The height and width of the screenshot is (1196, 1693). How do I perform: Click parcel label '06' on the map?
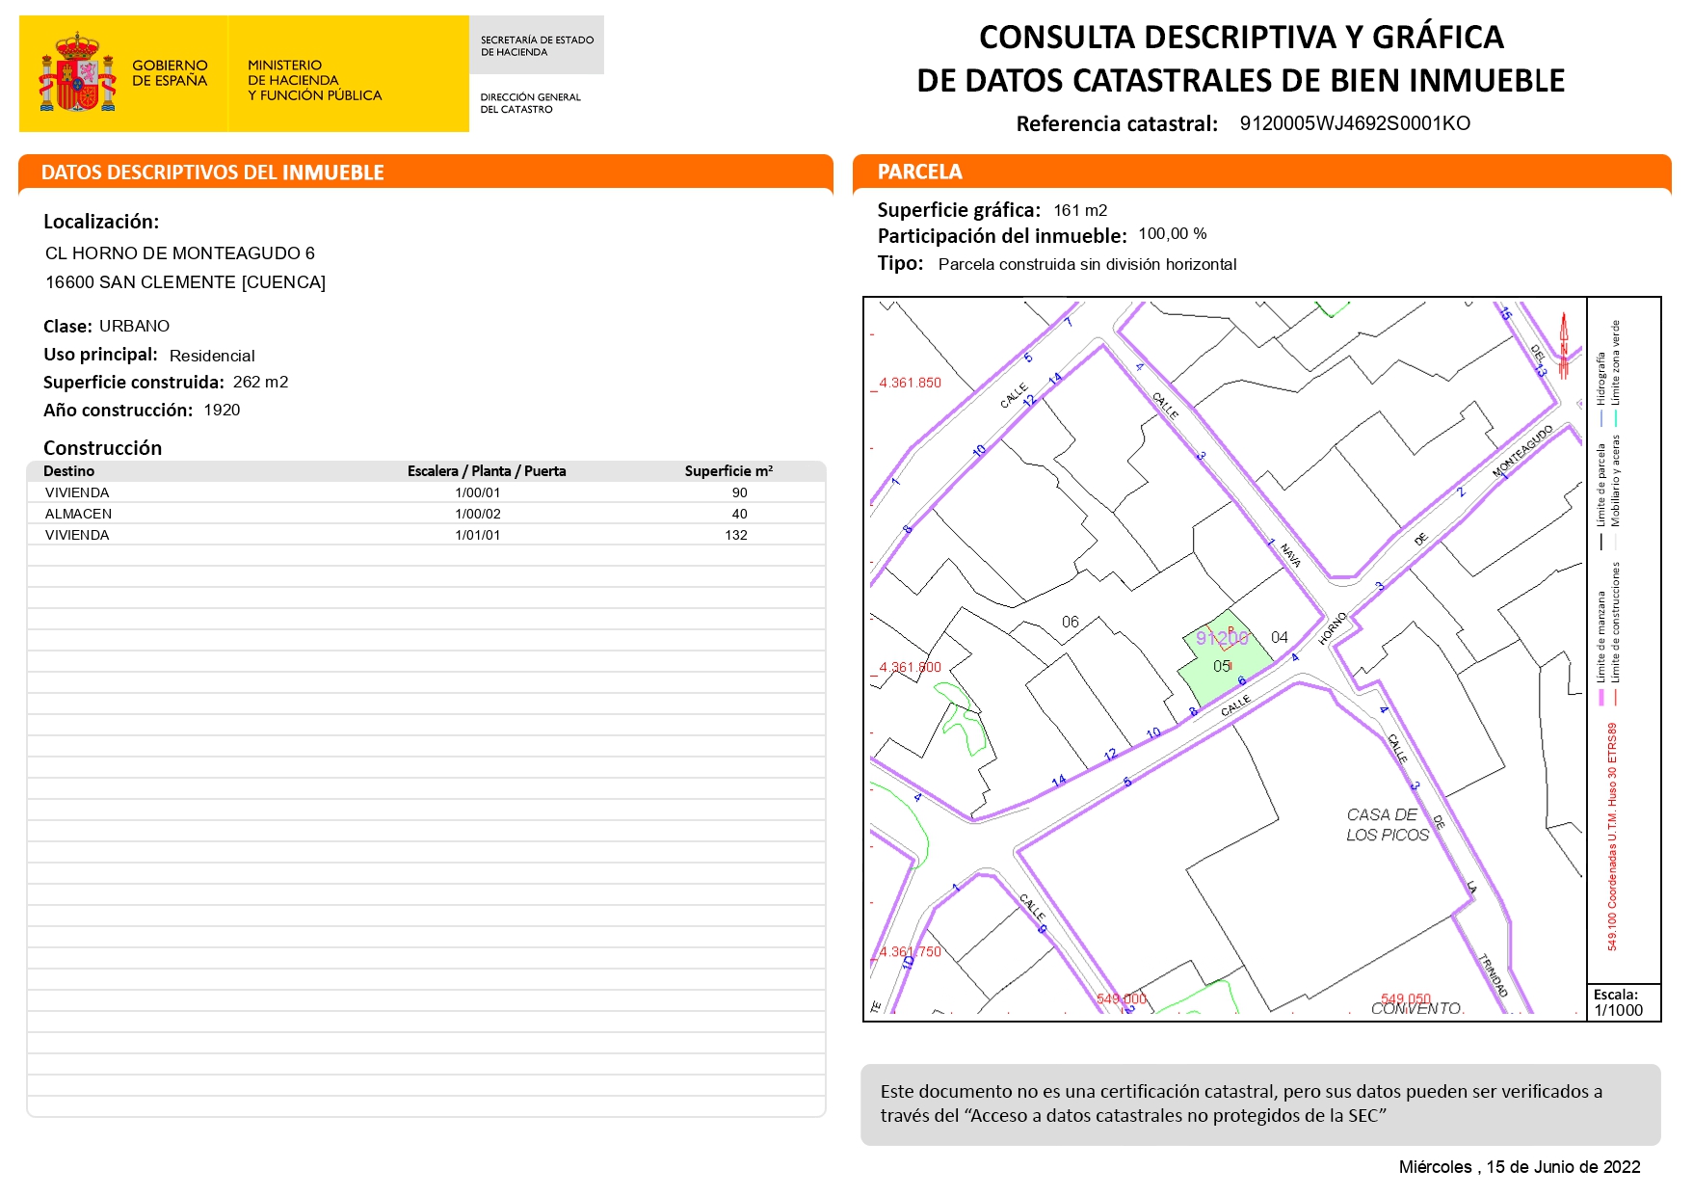tap(1070, 623)
